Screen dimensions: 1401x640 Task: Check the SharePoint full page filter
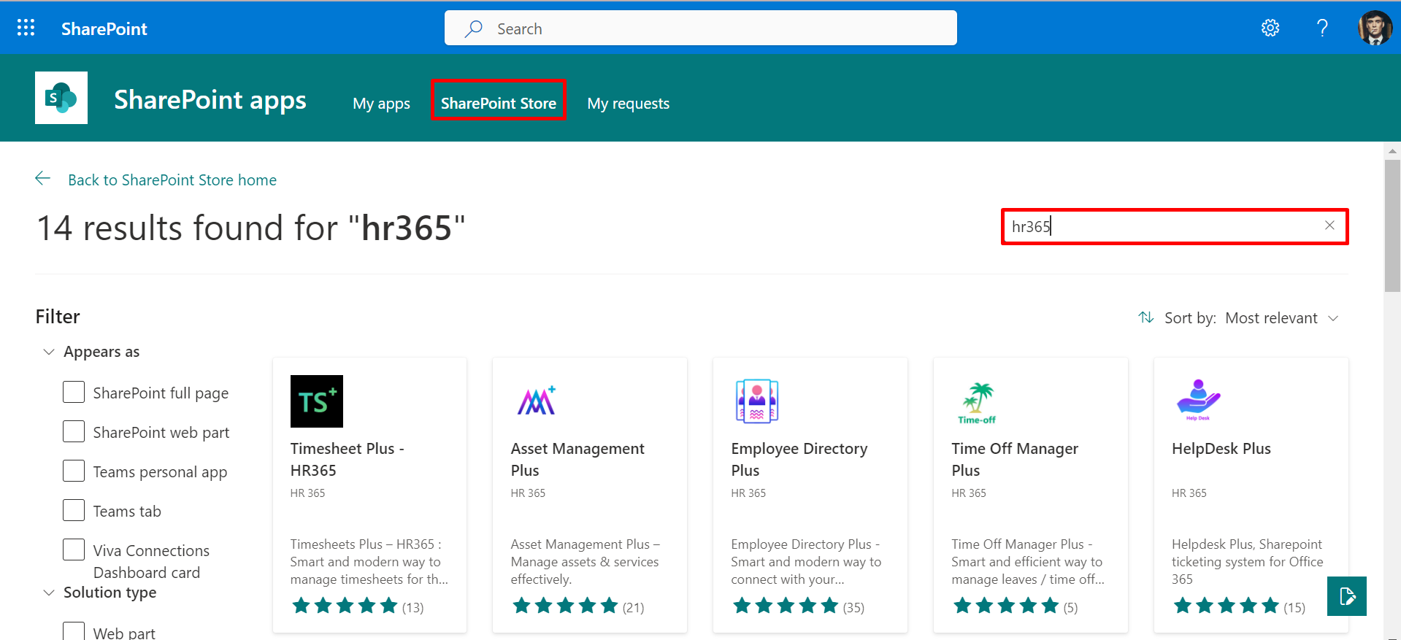74,392
